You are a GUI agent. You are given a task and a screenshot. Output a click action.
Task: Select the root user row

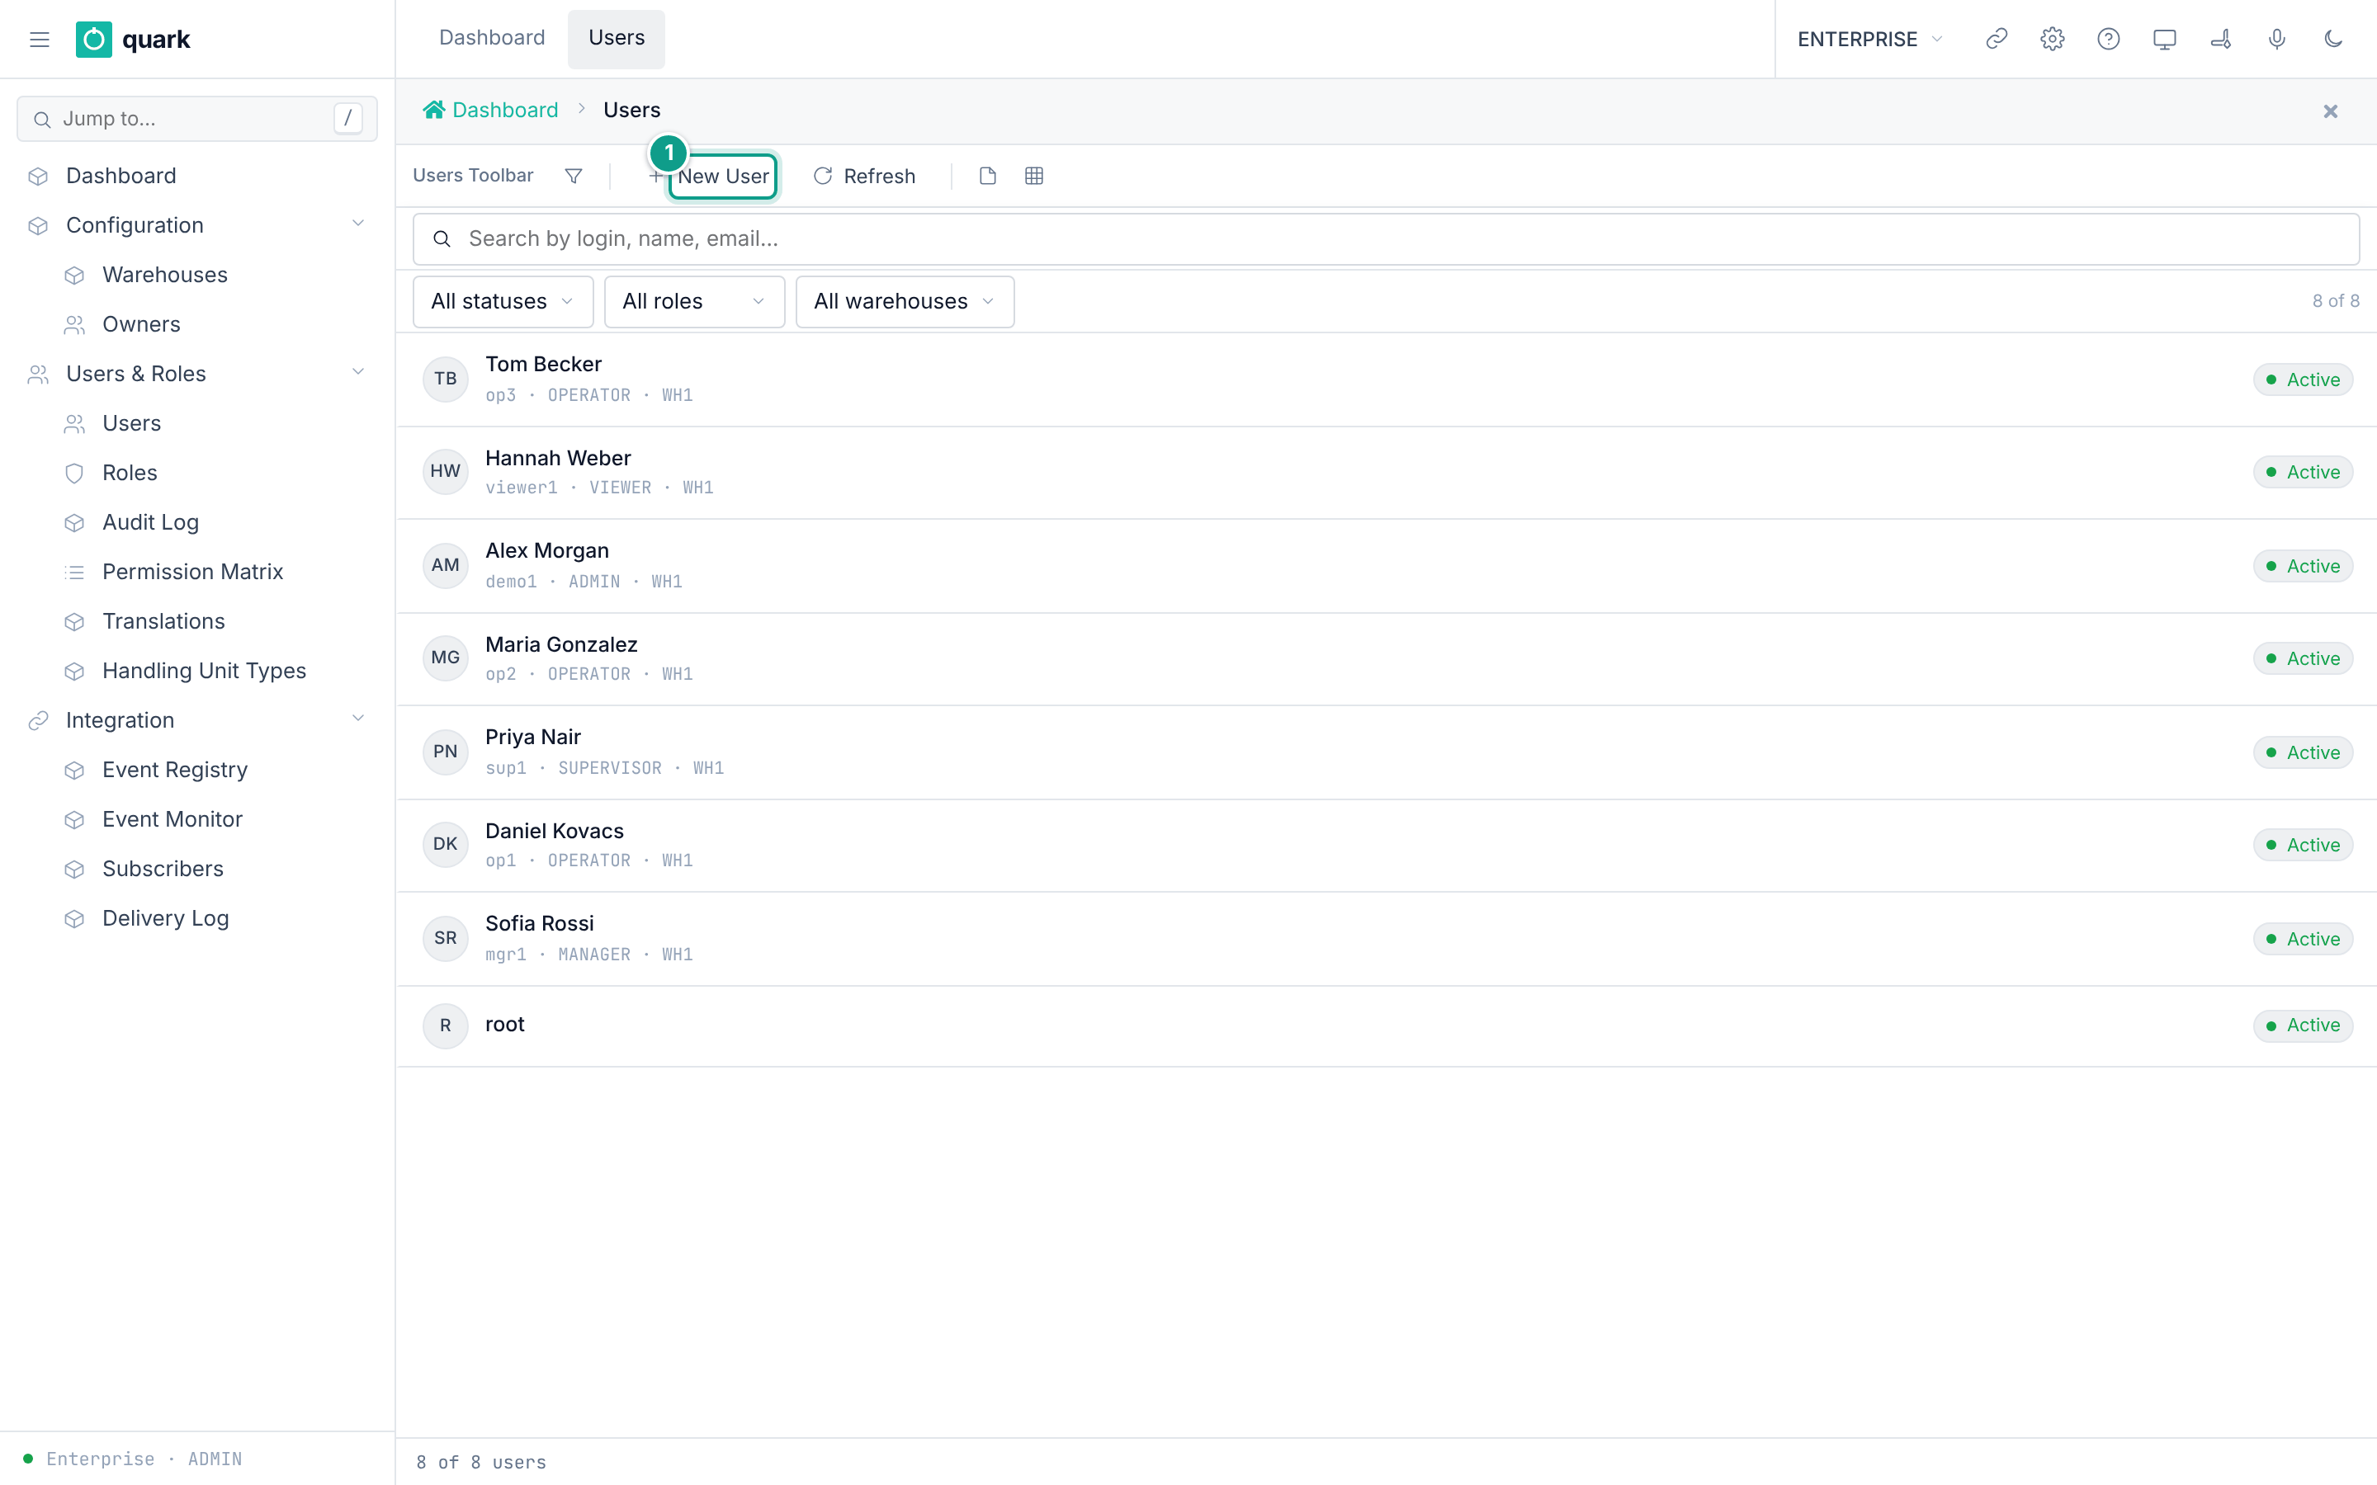click(1386, 1025)
